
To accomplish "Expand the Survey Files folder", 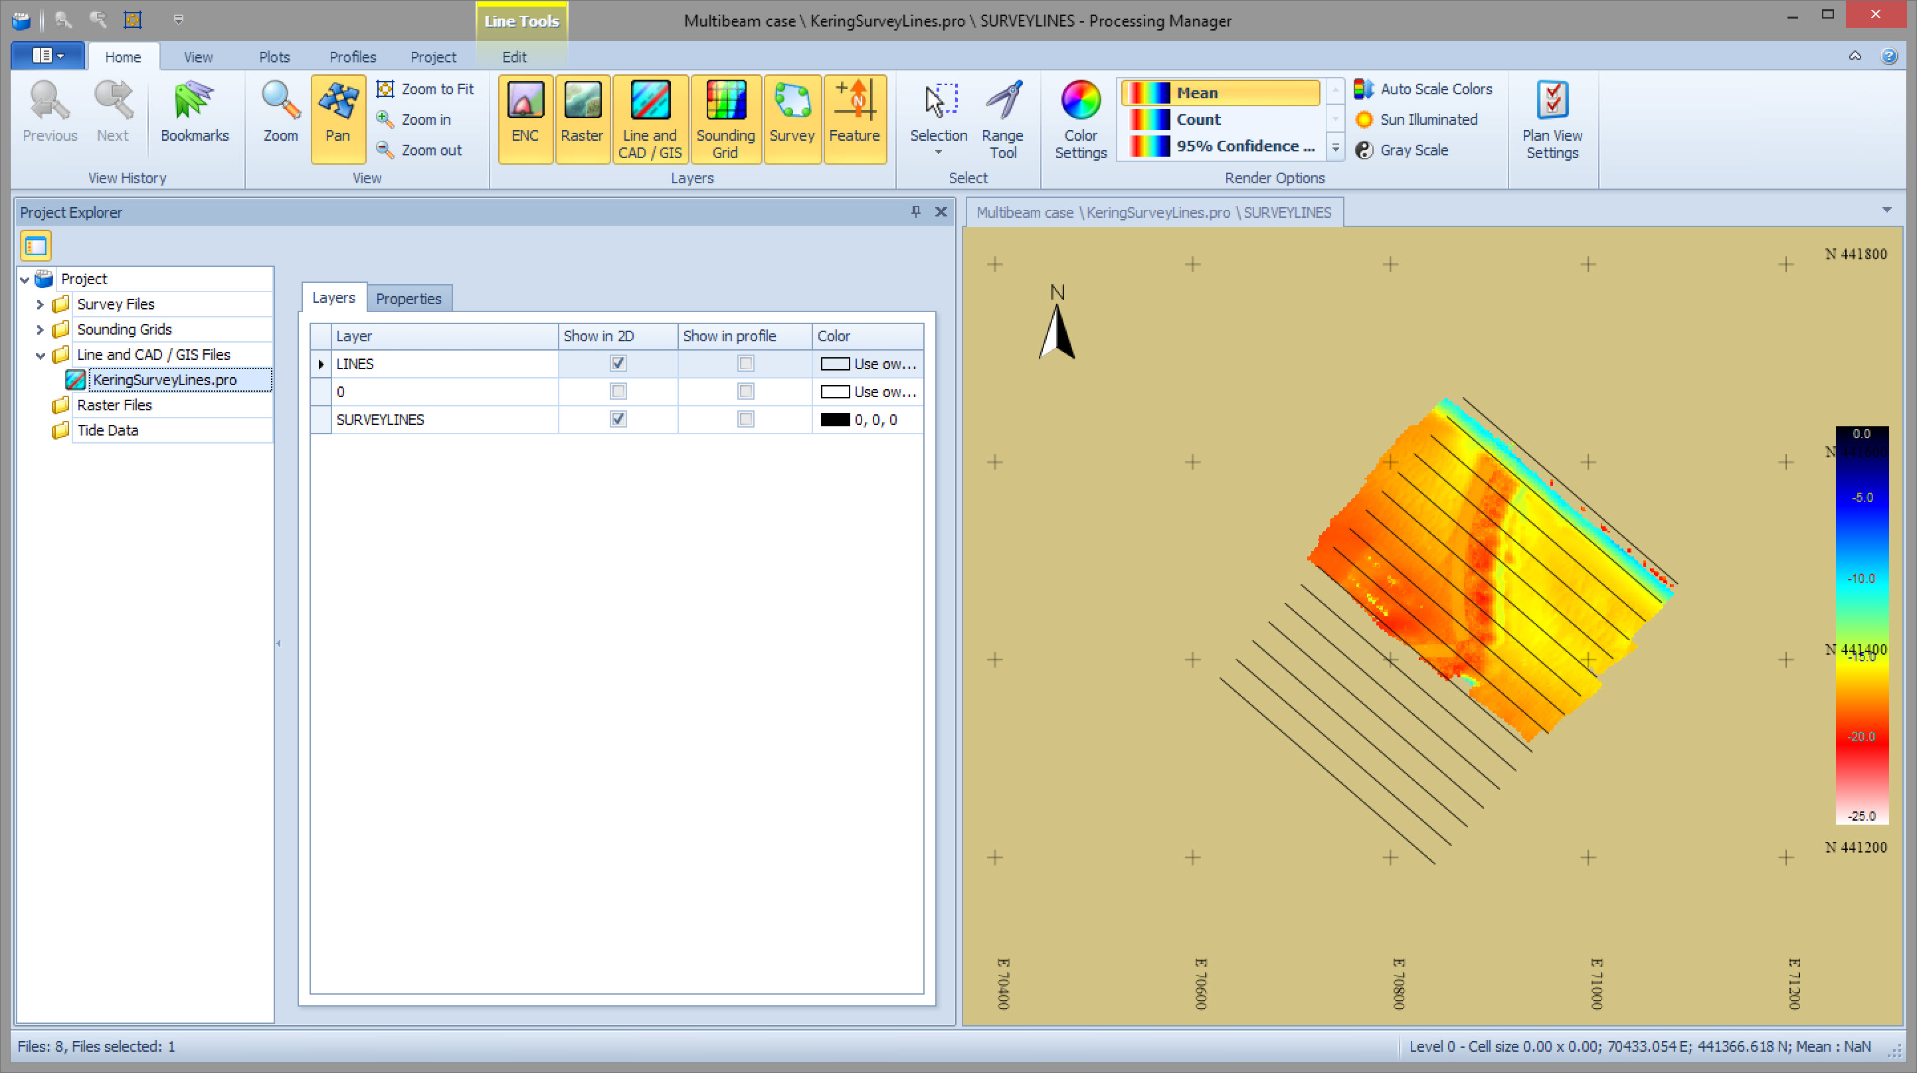I will tap(40, 304).
